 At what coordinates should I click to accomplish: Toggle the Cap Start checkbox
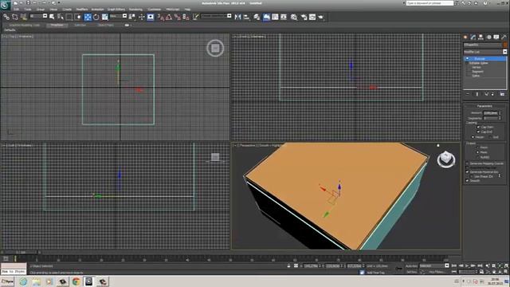[478, 127]
